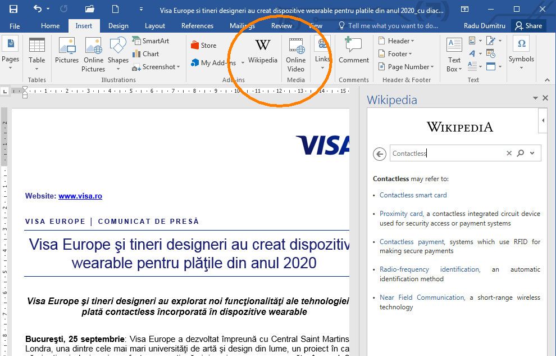Click the Open folder icon in title bar

point(89,9)
